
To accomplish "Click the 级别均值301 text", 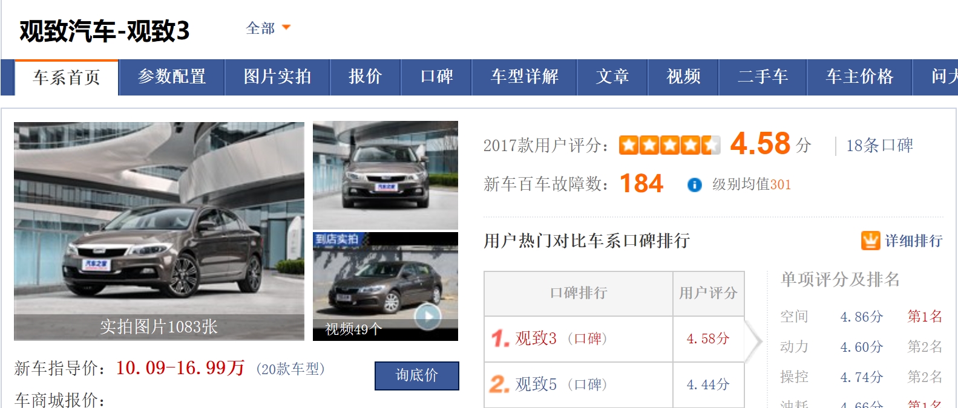I will tap(752, 184).
